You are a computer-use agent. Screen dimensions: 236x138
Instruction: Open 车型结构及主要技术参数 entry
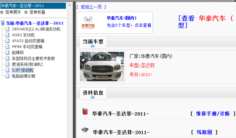pos(33,58)
